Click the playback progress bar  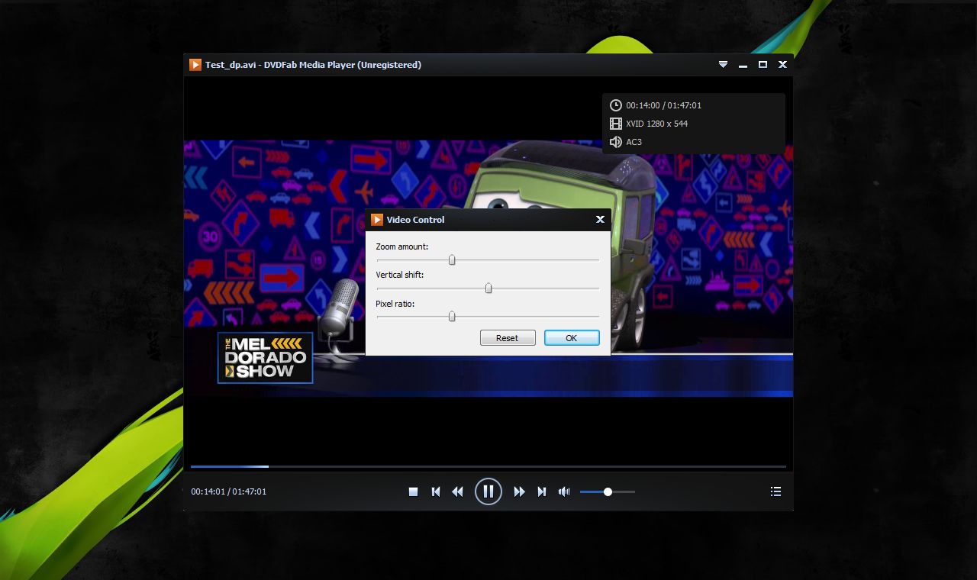488,466
